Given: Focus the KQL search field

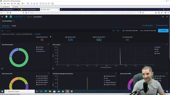Looking at the screenshot, I should click(x=58, y=31).
